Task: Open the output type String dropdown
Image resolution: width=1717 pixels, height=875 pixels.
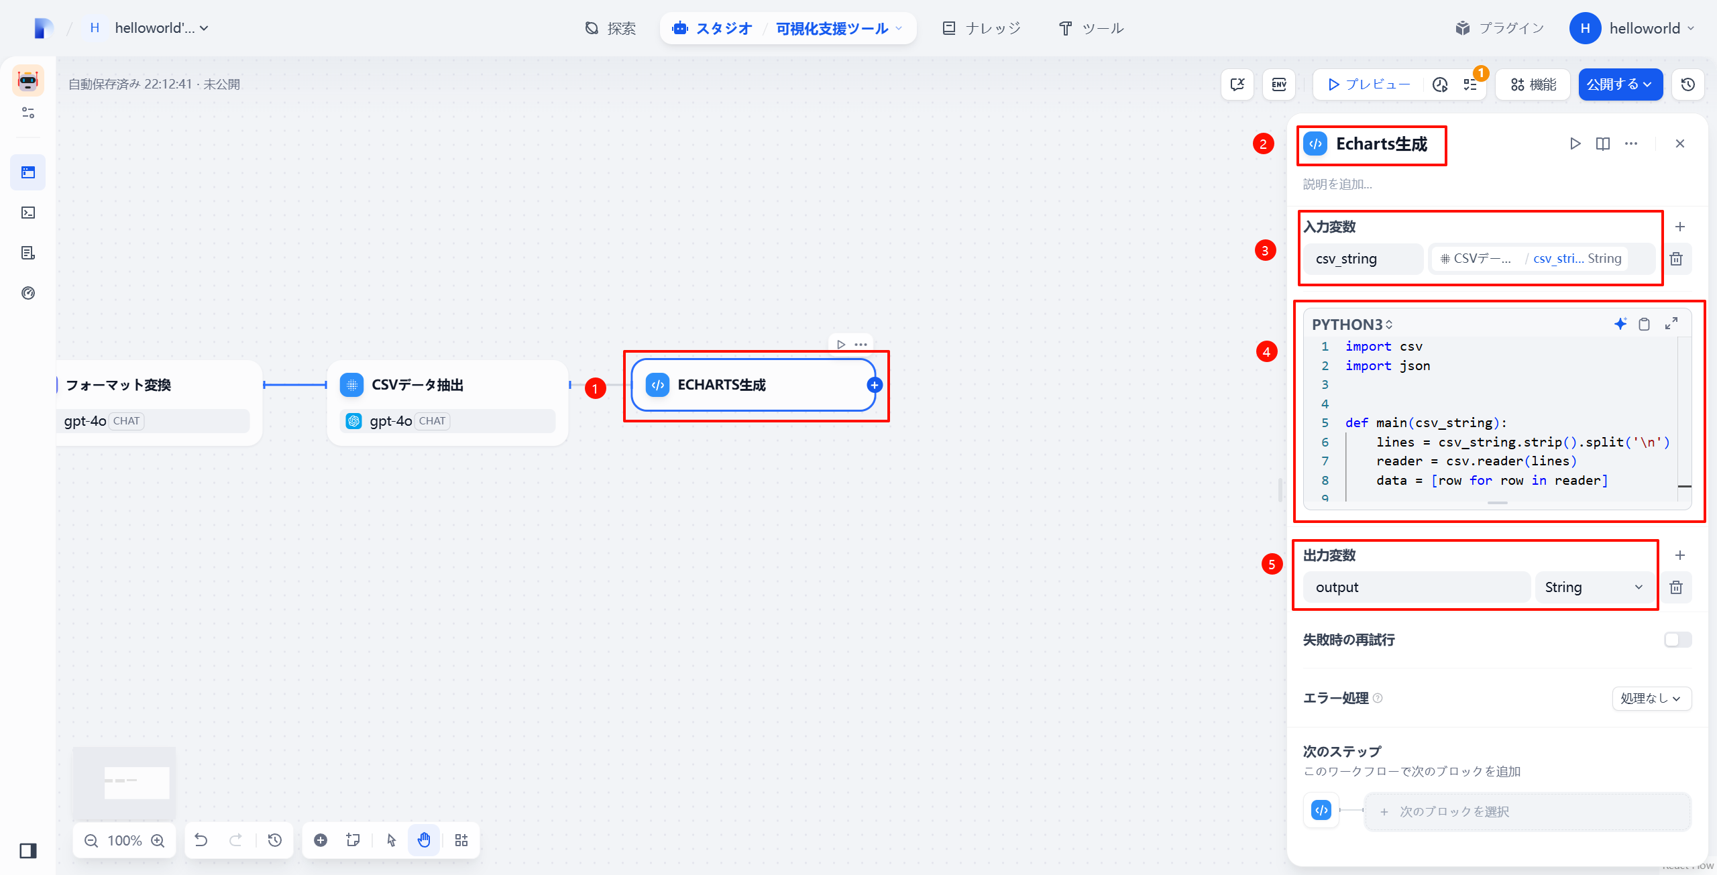Action: (1593, 587)
